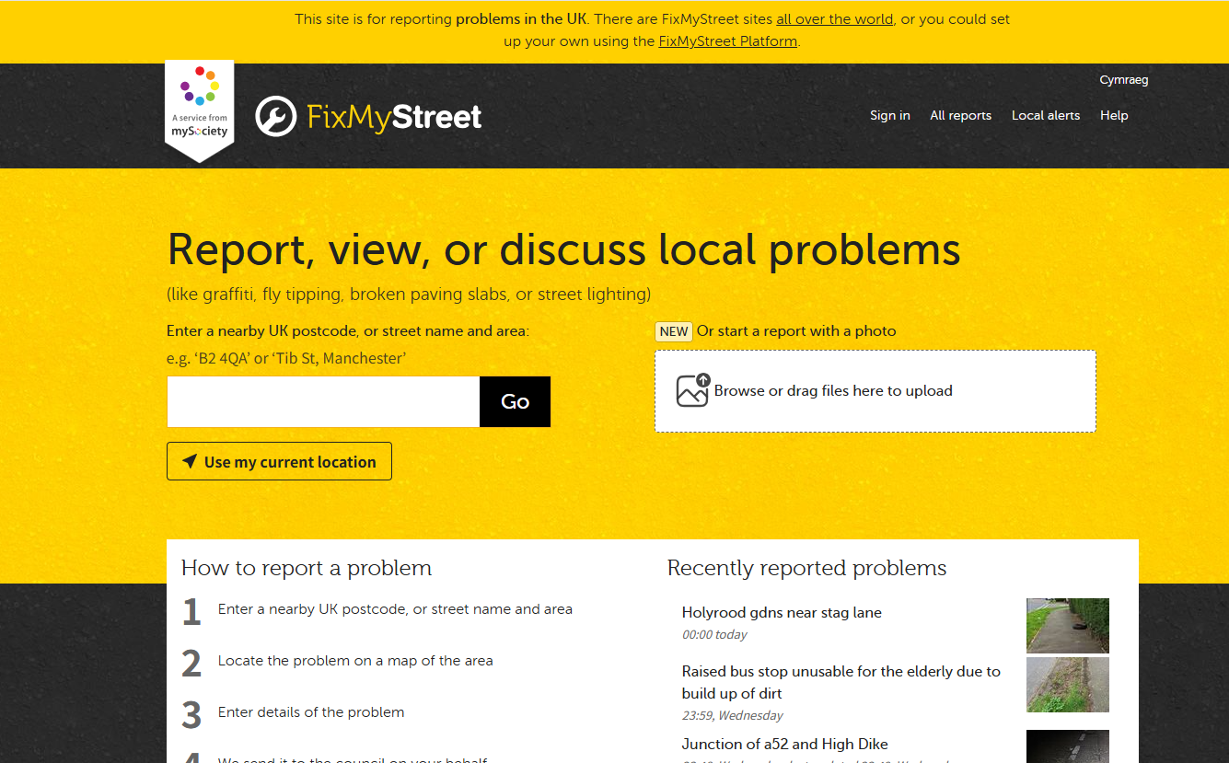Follow the 'all over the world' link
The image size is (1229, 763).
tap(834, 19)
